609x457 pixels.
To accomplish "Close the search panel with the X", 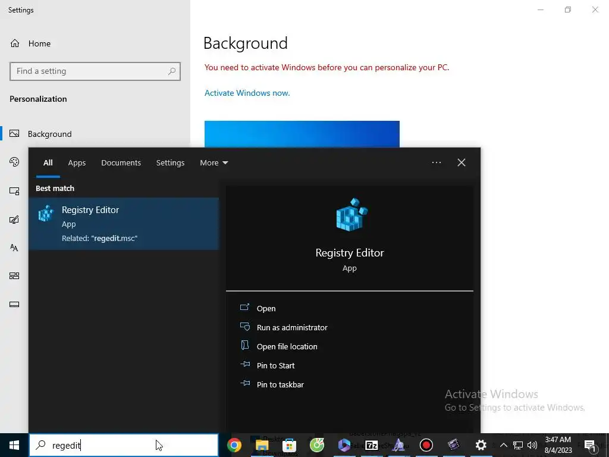I will 461,162.
